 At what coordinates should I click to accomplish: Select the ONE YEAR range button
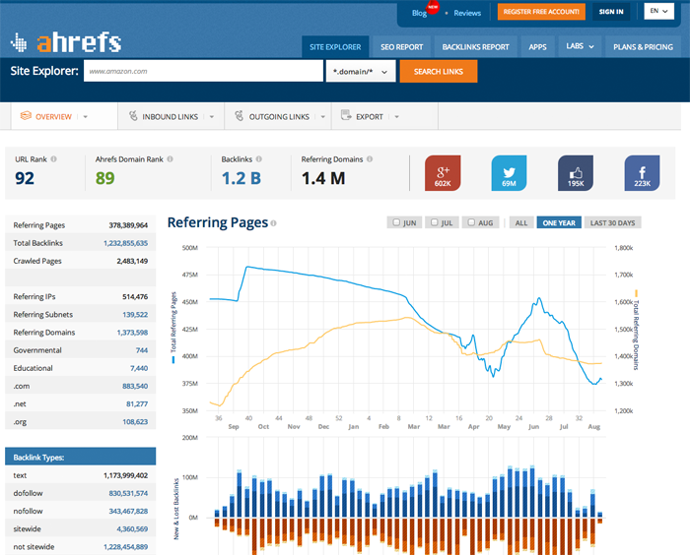point(559,222)
